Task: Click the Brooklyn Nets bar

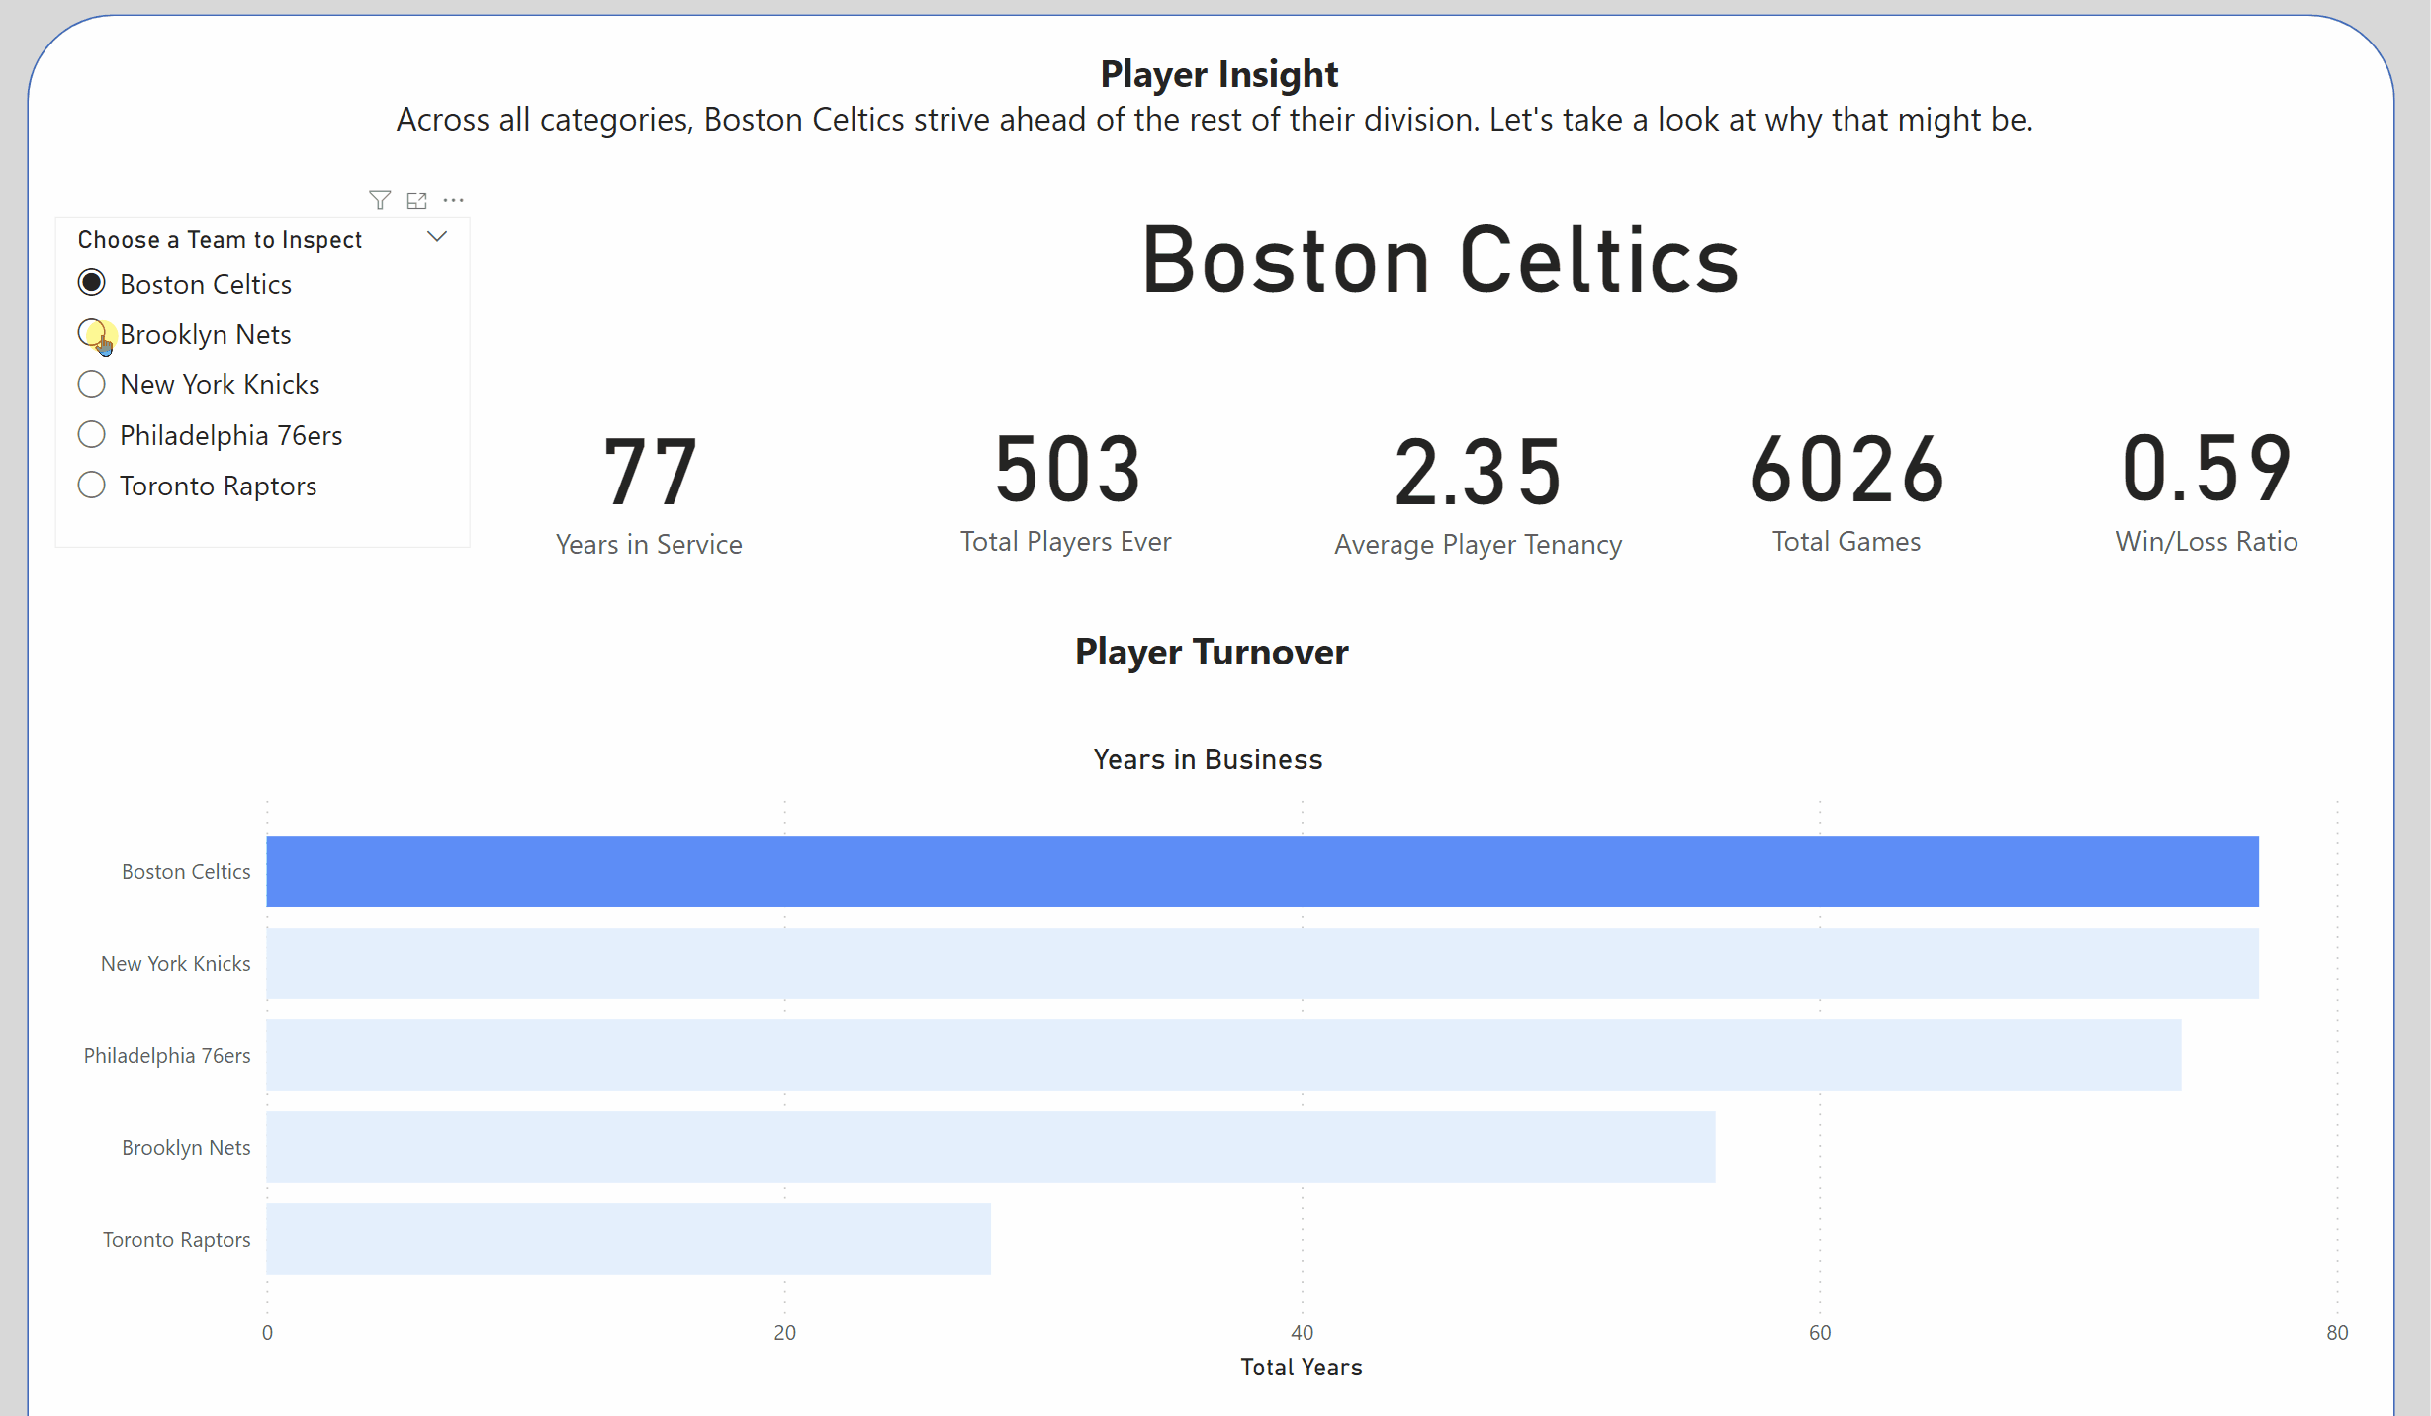Action: click(990, 1147)
